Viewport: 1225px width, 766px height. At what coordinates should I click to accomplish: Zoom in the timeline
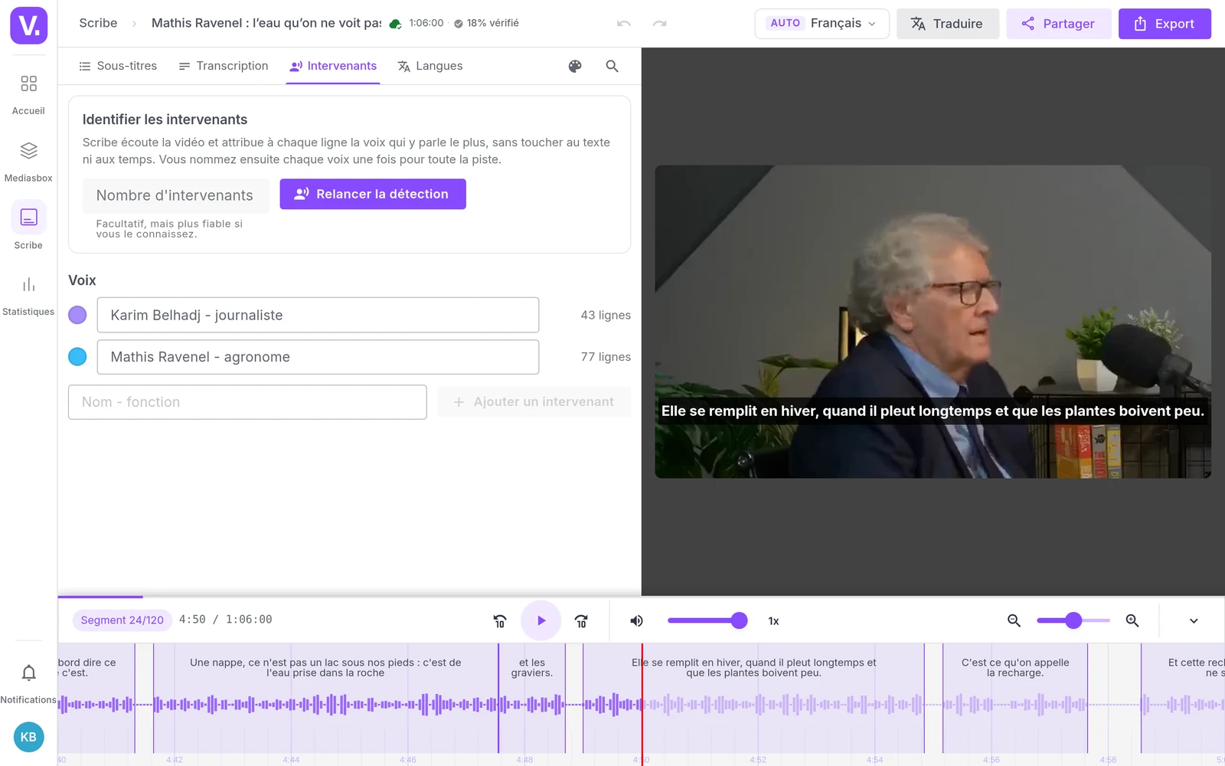1132,621
